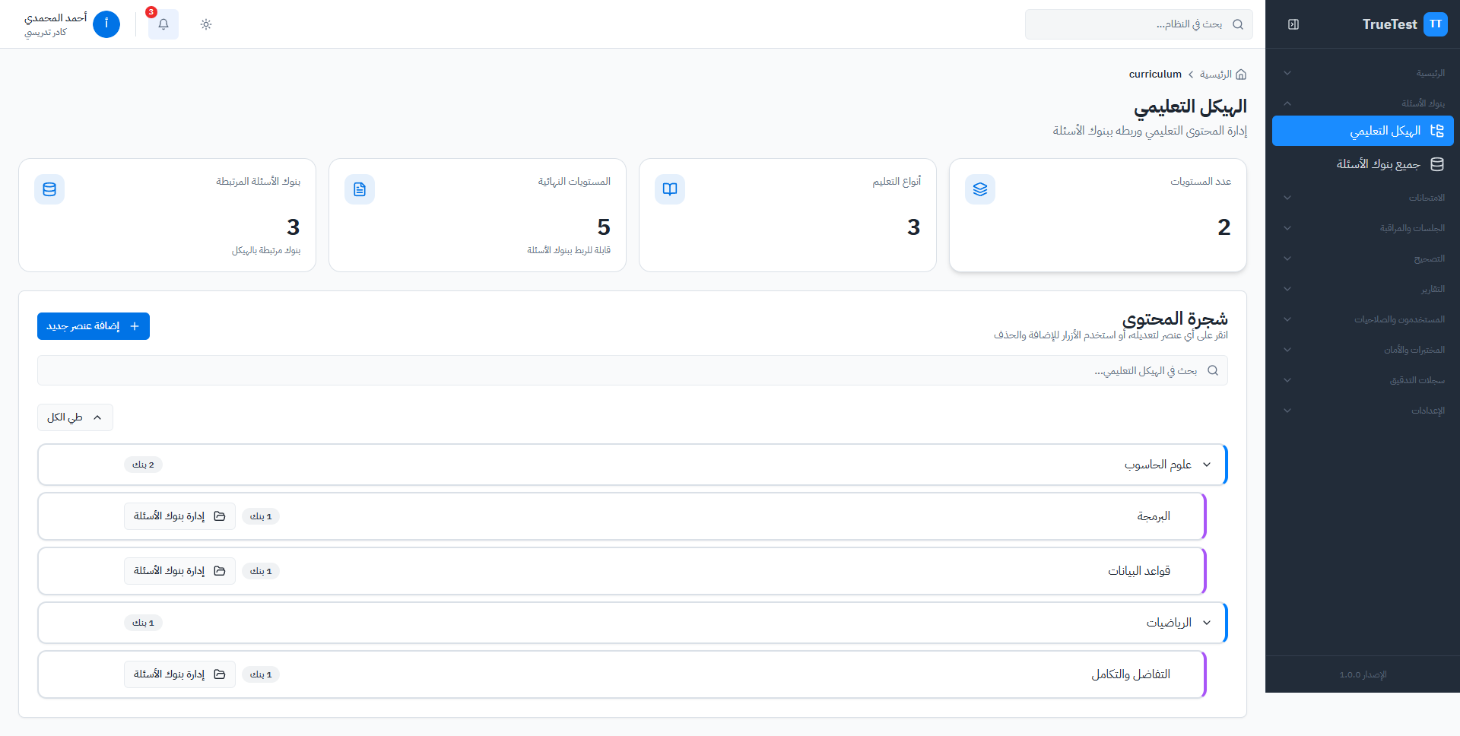
Task: Collapse all items using طي الكل
Action: (75, 417)
